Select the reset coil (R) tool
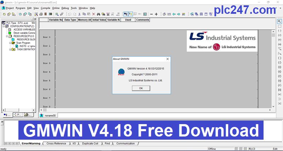This screenshot has width=283, height=151. pos(279,72)
